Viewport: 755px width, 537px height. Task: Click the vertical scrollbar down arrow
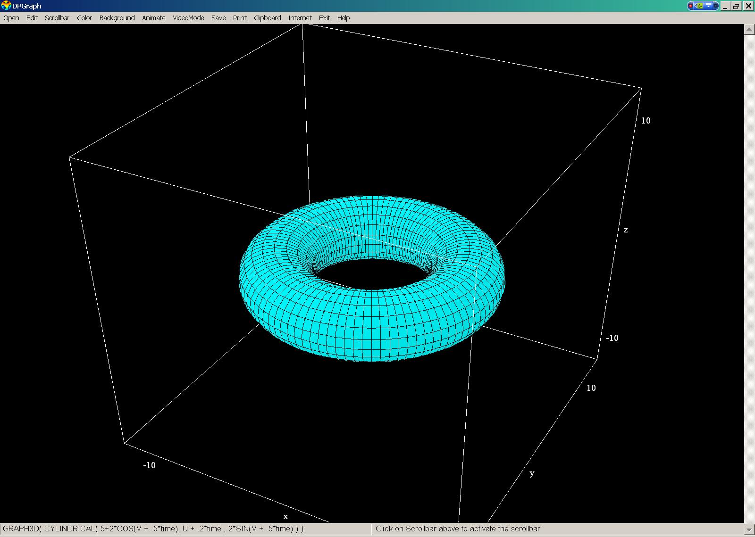(749, 529)
